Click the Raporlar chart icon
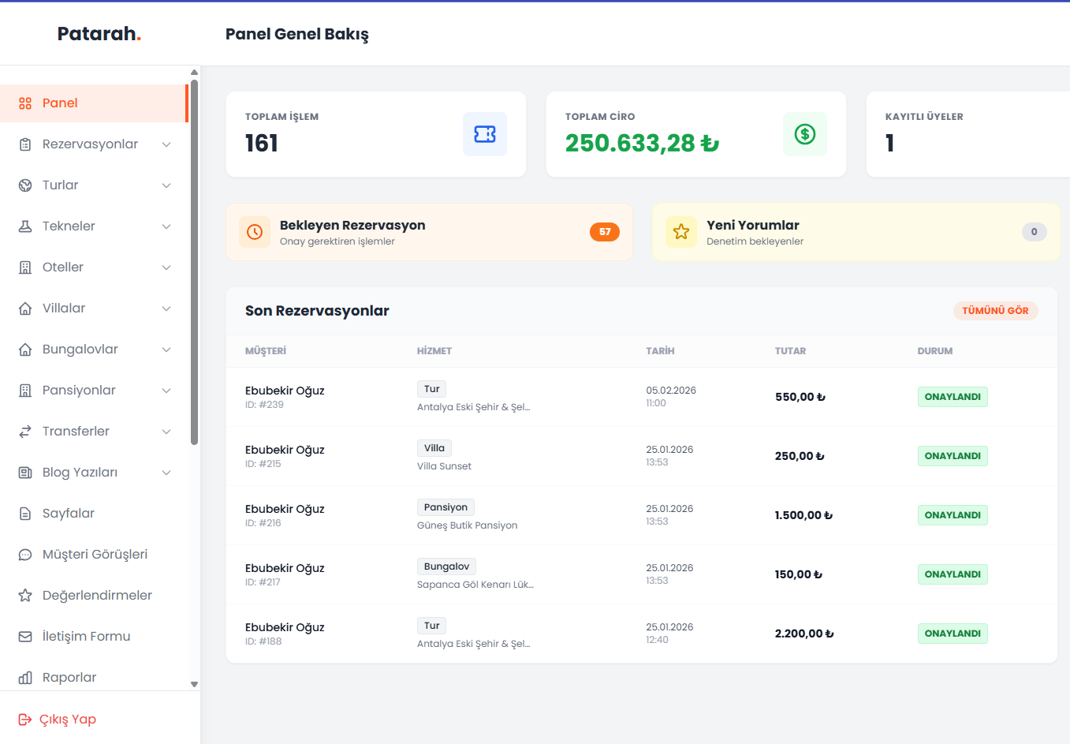1070x744 pixels. tap(25, 678)
